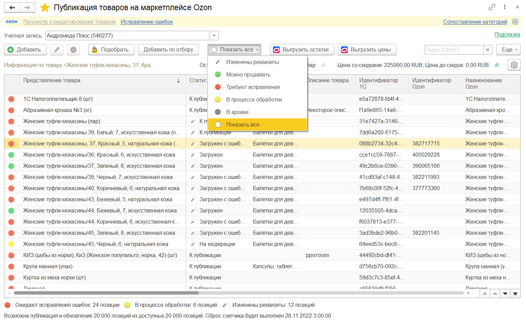The image size is (526, 322).
Task: Open the list settings gear above the table
Action: [x=514, y=65]
